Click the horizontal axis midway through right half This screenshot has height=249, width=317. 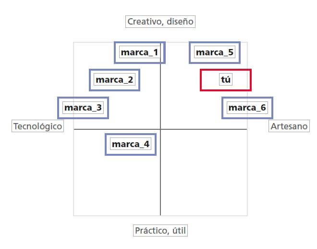pos(204,129)
